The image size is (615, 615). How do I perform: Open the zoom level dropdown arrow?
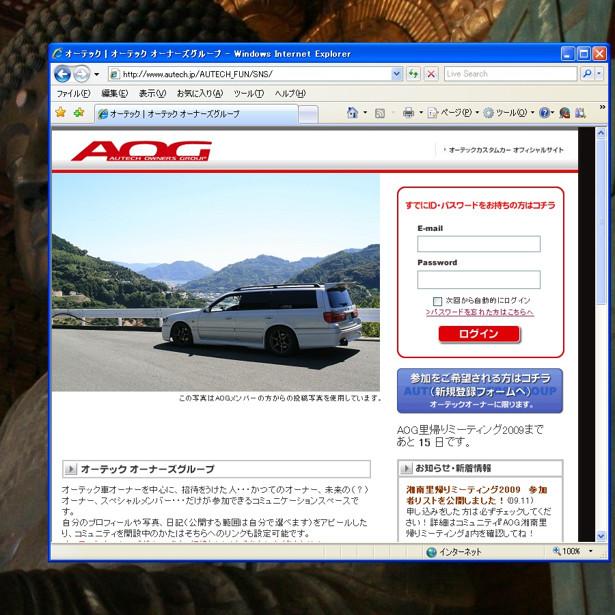(x=590, y=551)
